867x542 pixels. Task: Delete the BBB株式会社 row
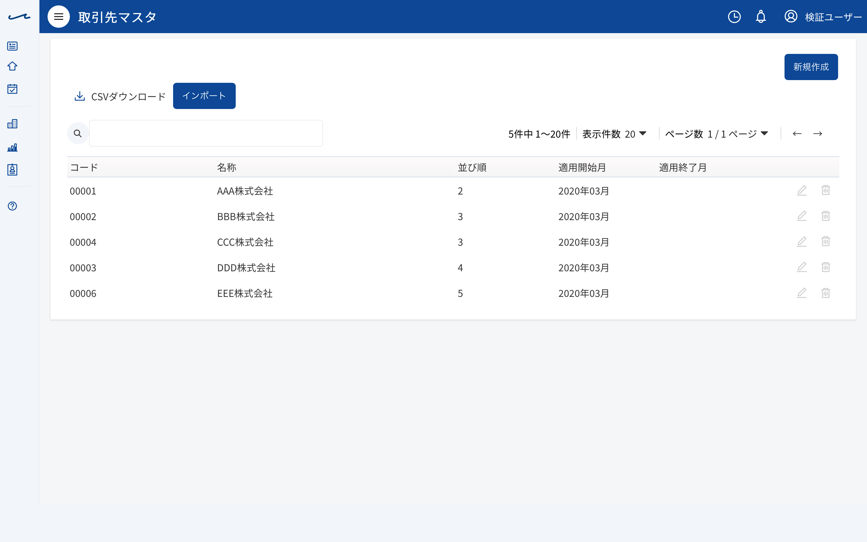(x=825, y=216)
